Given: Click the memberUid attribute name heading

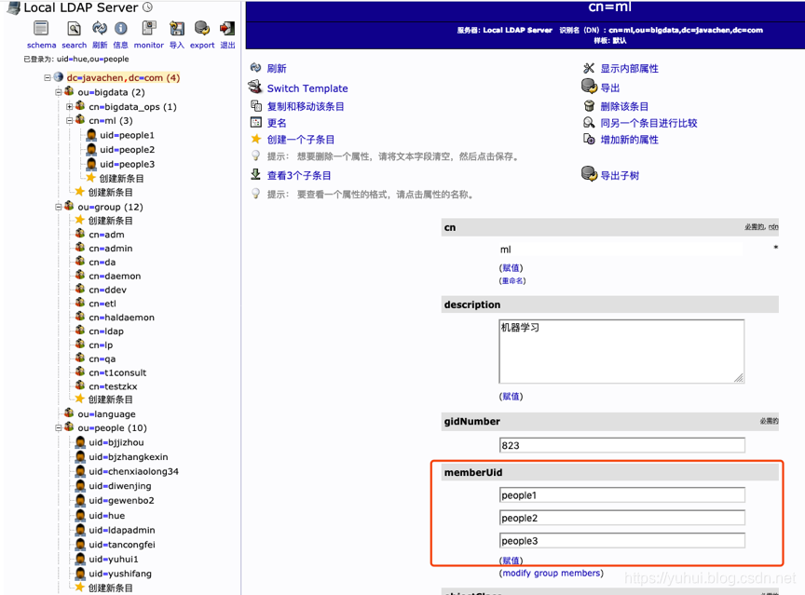Looking at the screenshot, I should pyautogui.click(x=473, y=472).
